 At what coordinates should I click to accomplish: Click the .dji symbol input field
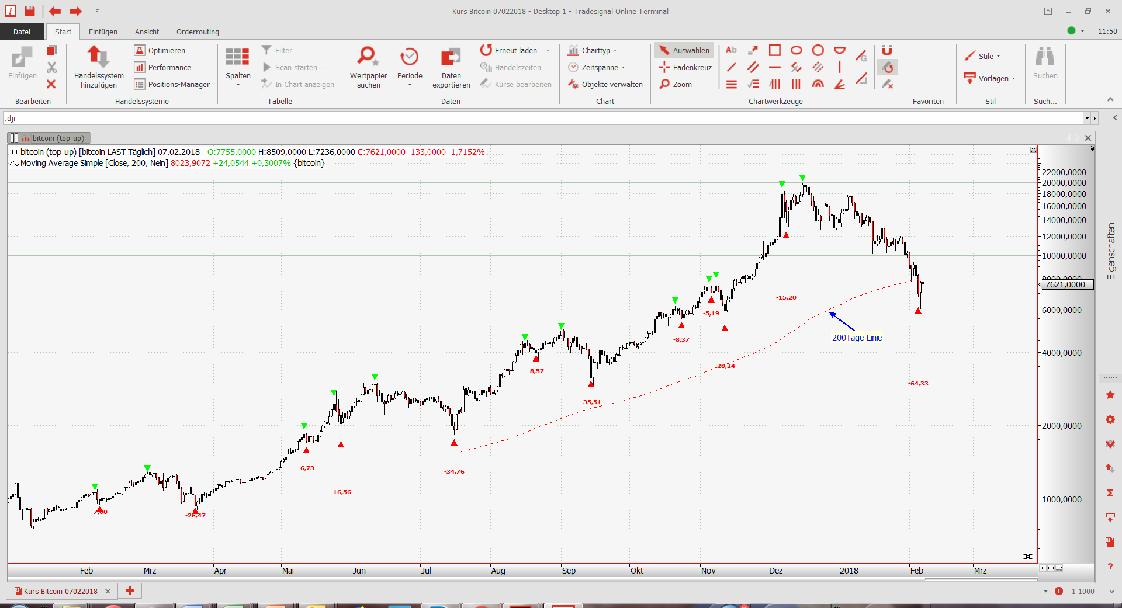[x=542, y=118]
